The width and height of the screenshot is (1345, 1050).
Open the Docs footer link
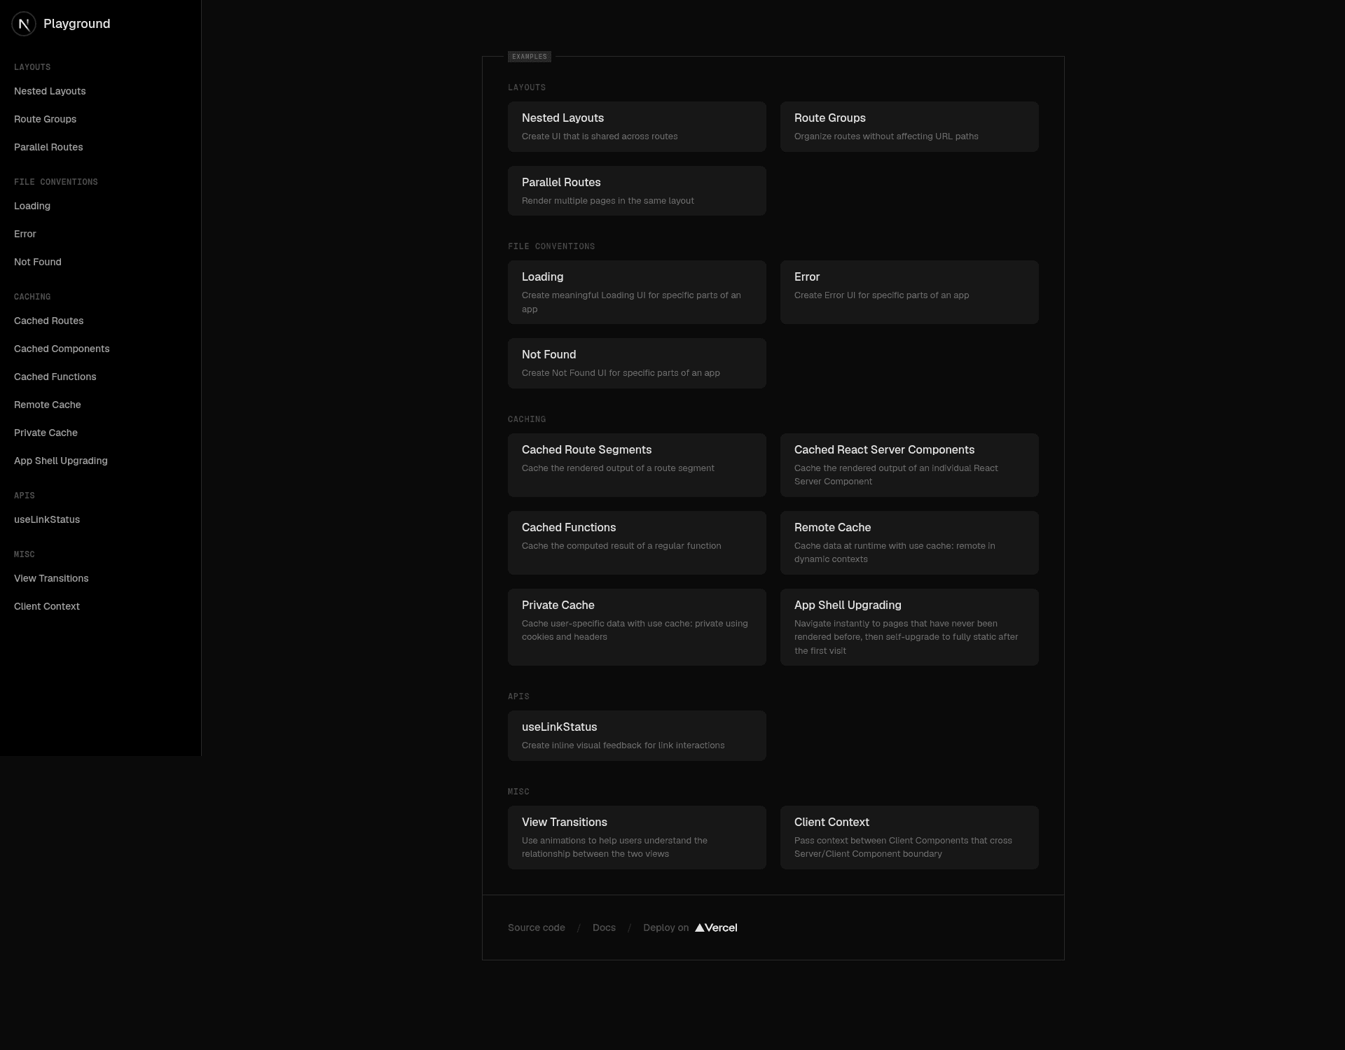pyautogui.click(x=604, y=927)
